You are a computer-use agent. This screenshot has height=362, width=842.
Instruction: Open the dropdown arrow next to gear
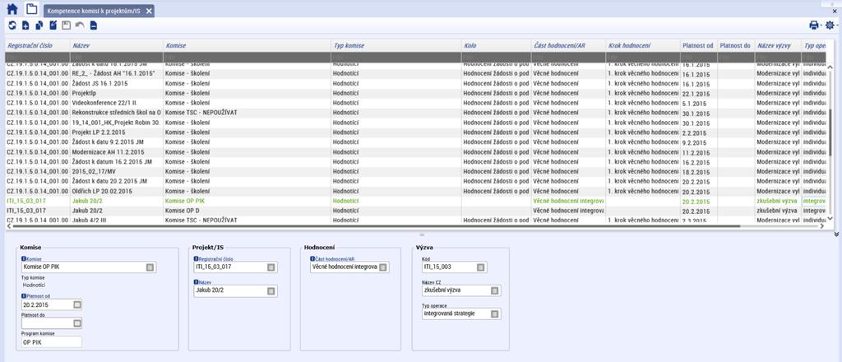[x=837, y=26]
